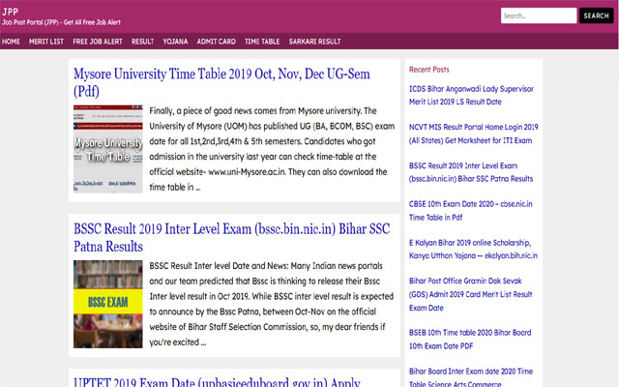Viewport: 619px width, 387px height.
Task: Open BSEB 10th Time table 2020 recent post
Action: pos(470,340)
